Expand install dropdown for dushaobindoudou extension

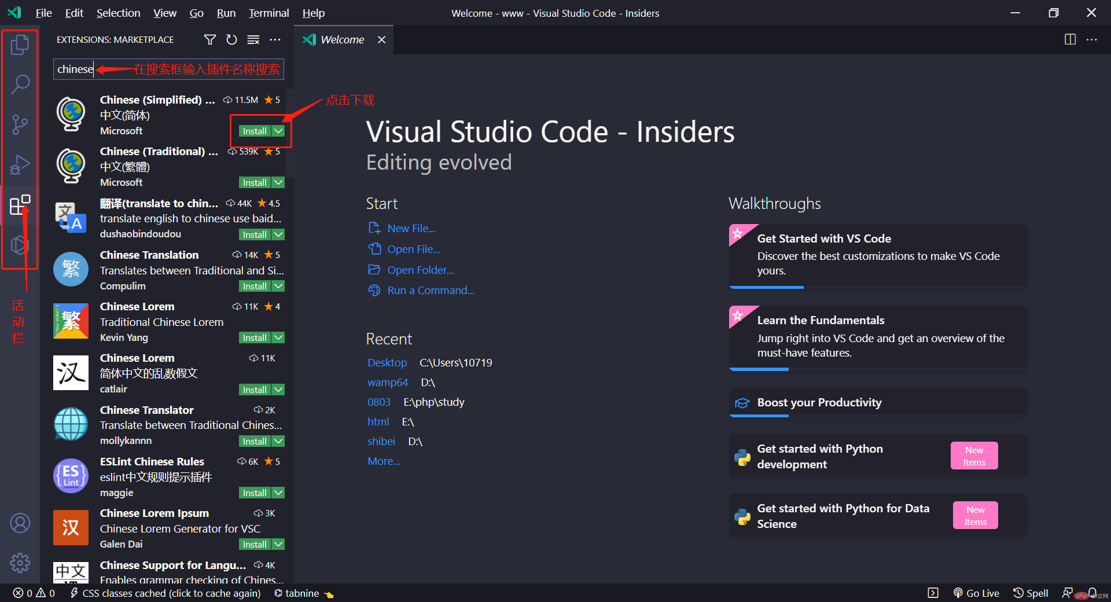point(278,234)
